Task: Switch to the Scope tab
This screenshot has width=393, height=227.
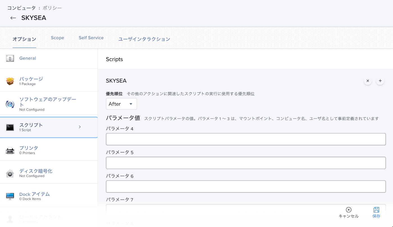Action: point(58,38)
